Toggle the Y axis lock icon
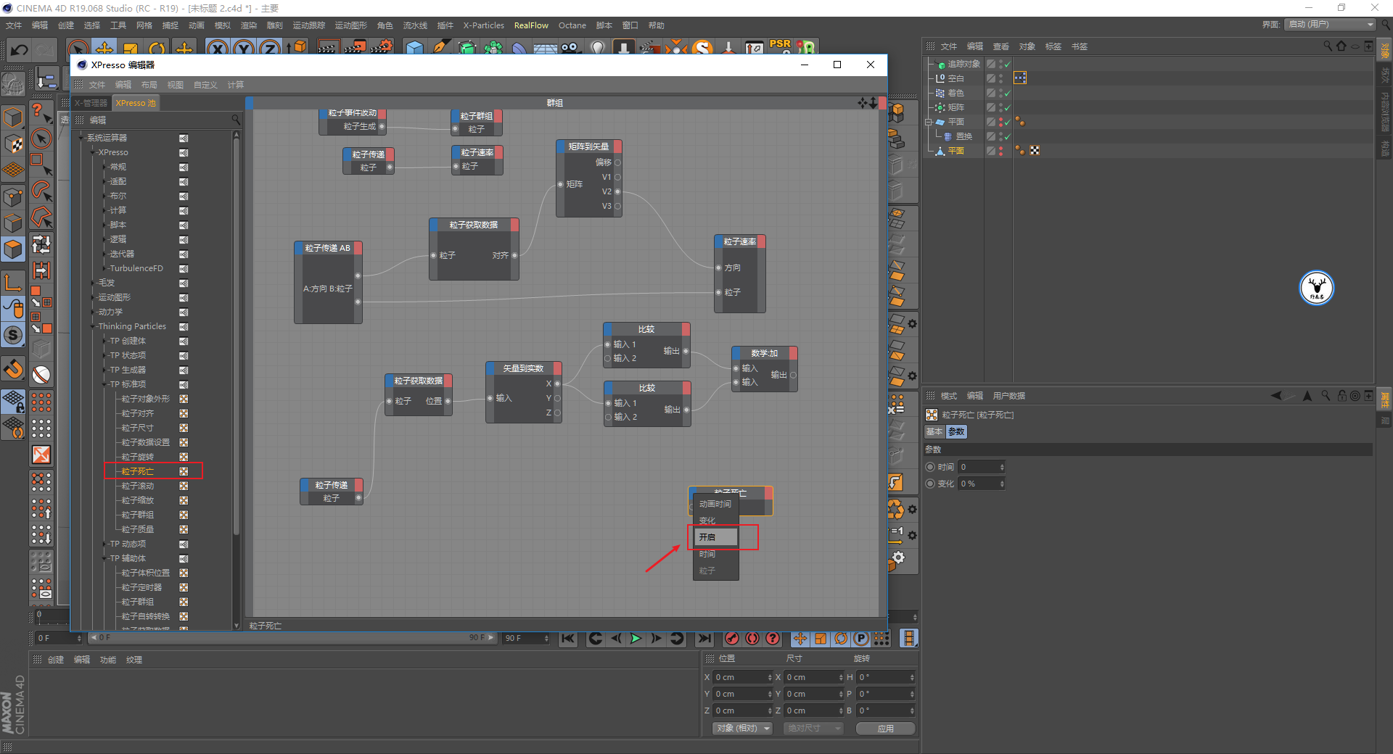The width and height of the screenshot is (1393, 754). [x=244, y=49]
